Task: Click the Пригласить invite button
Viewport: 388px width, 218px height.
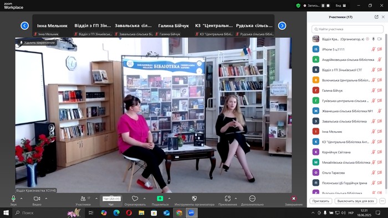Action: [321, 201]
